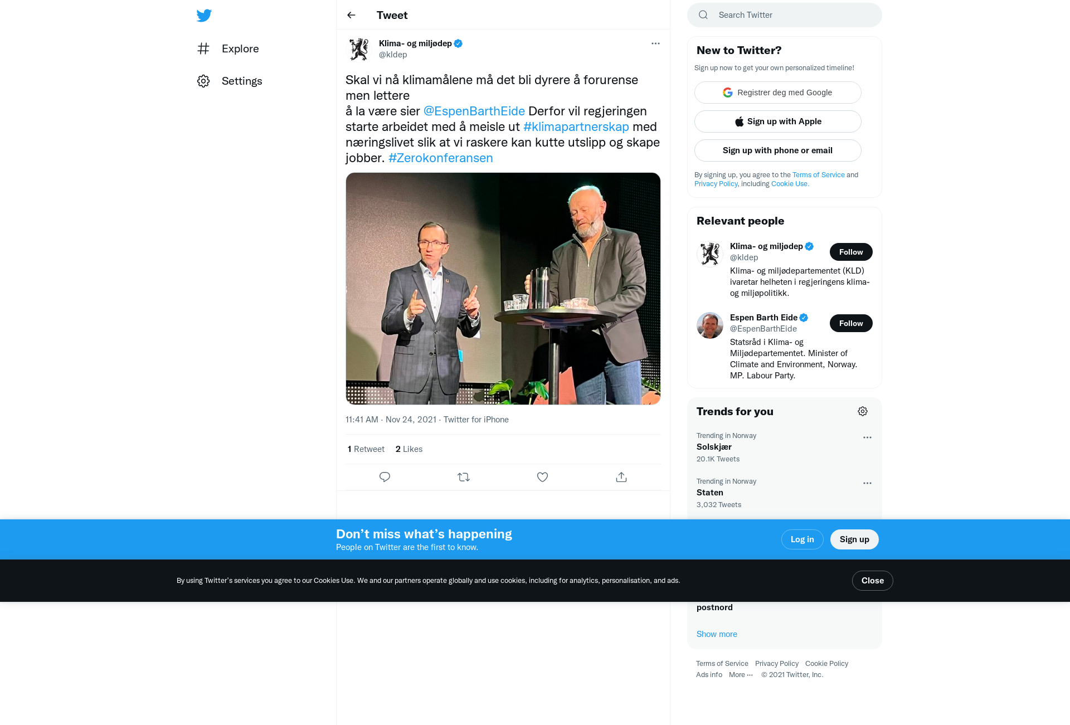Image resolution: width=1070 pixels, height=725 pixels.
Task: Close the cookies notice banner
Action: [873, 581]
